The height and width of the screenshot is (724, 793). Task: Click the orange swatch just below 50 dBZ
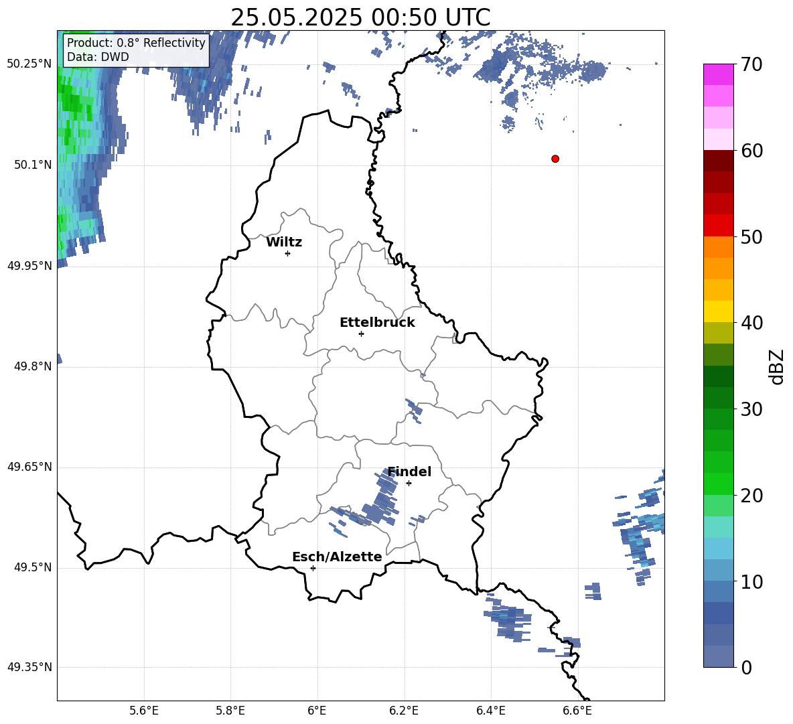pos(719,247)
